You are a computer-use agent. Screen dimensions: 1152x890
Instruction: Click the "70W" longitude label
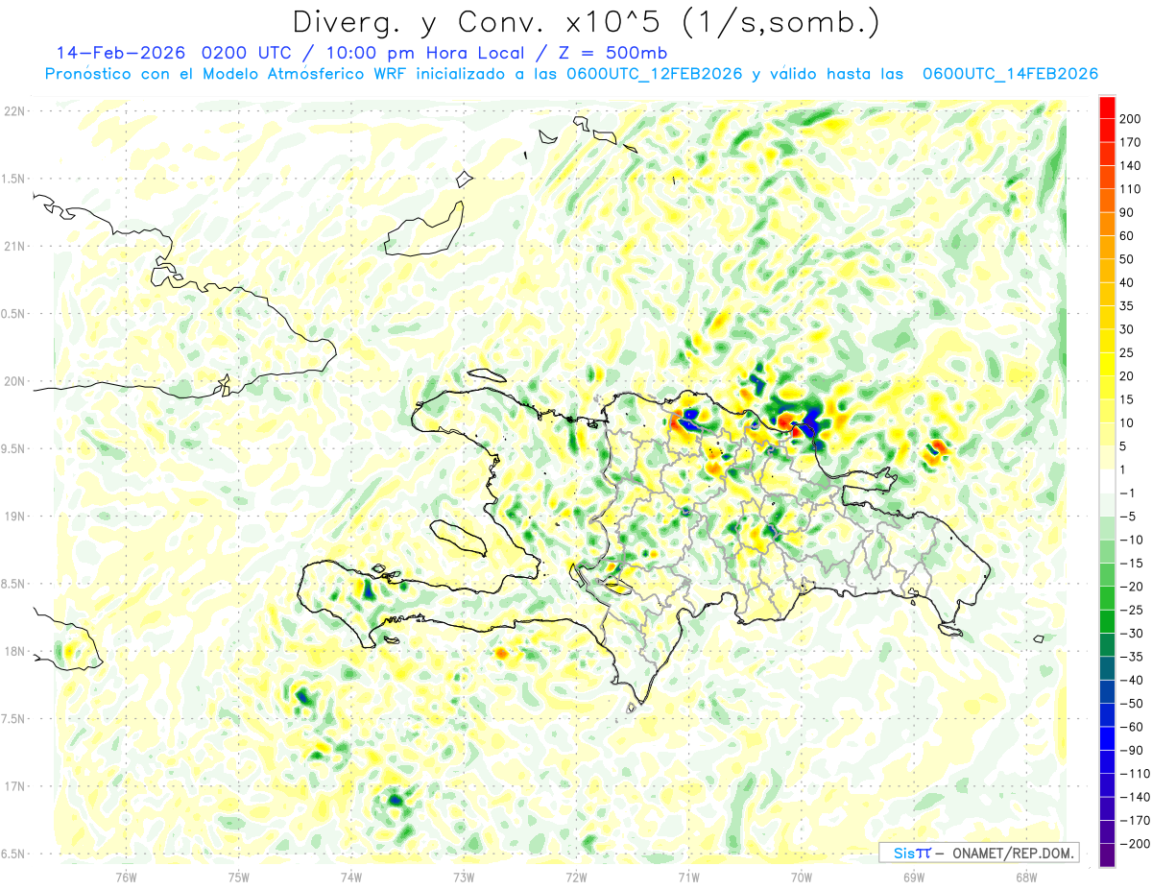click(802, 877)
